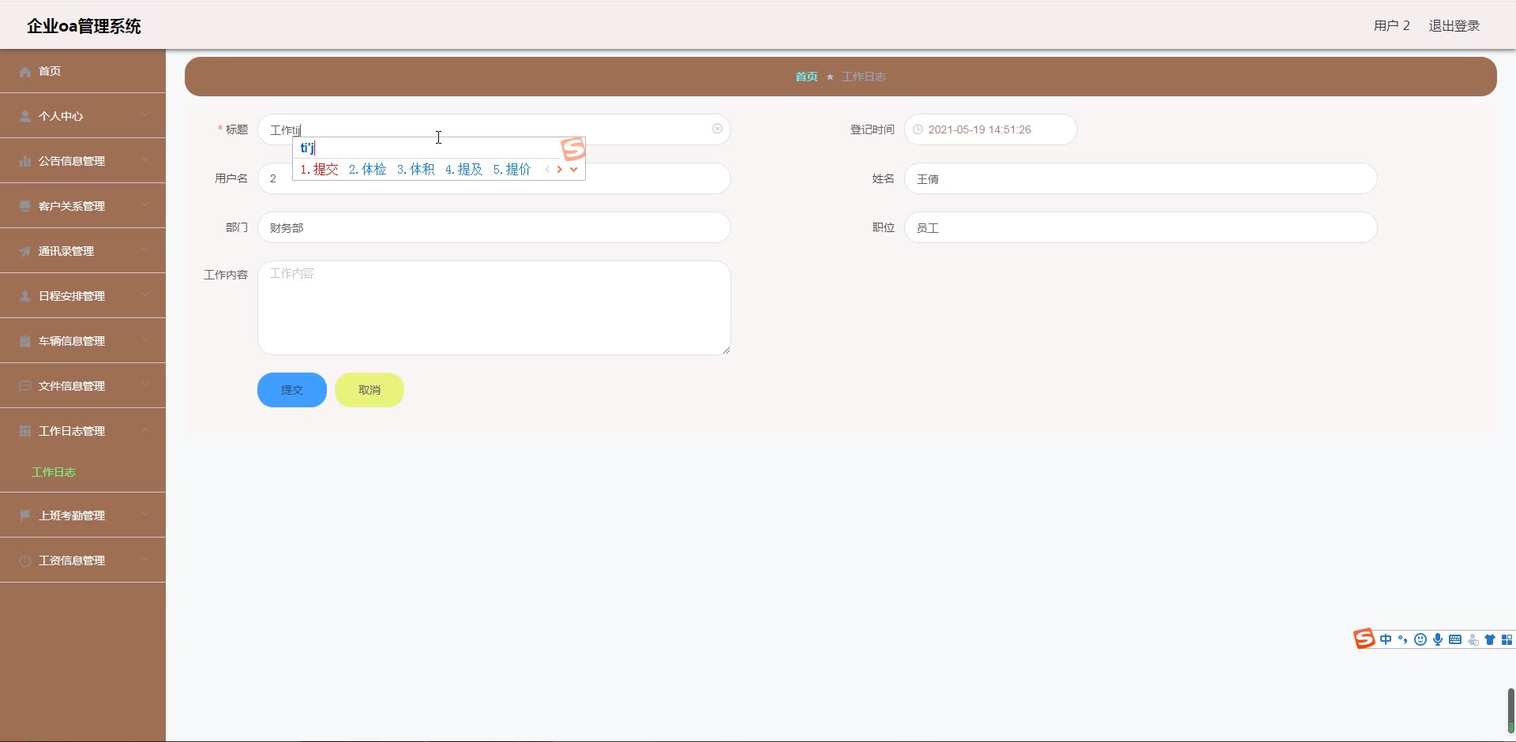Open the 个人中心 sidebar menu
This screenshot has width=1516, height=742.
[x=83, y=116]
